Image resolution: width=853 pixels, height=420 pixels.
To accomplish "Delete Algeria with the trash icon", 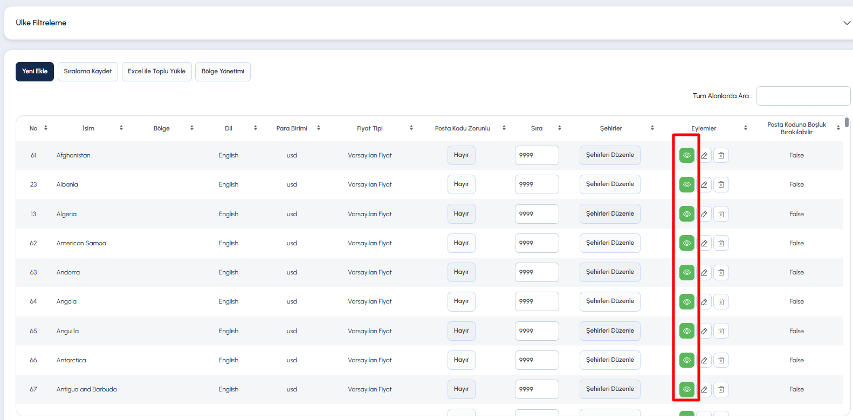I will click(x=721, y=214).
